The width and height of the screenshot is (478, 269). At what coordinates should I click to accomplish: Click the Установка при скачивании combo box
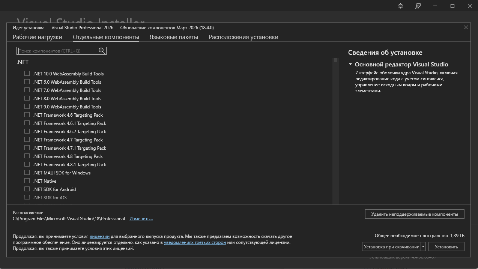coord(391,246)
